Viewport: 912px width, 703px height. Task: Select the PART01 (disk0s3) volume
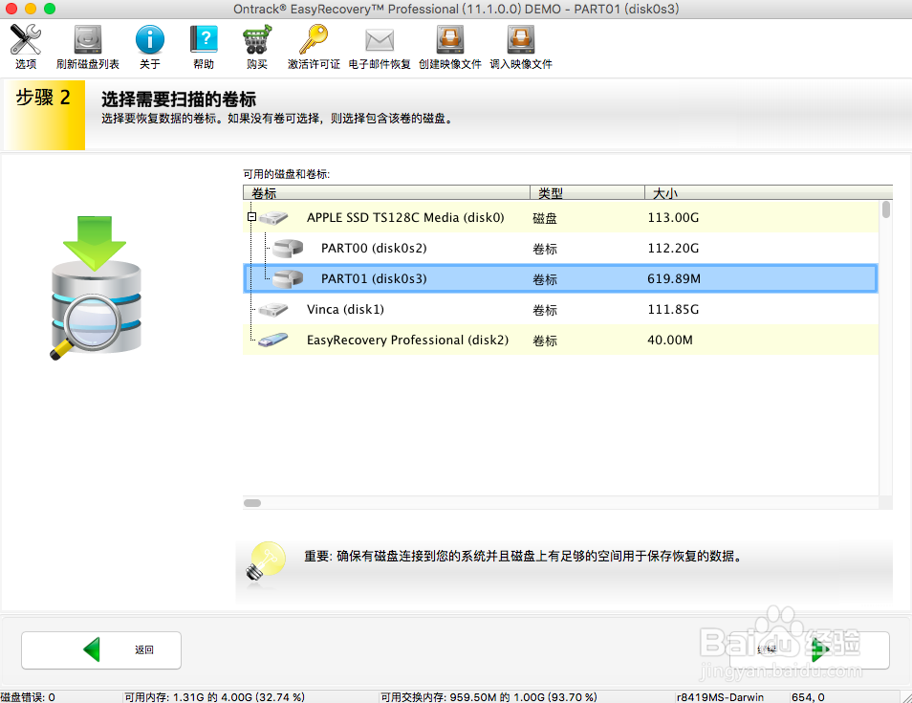pyautogui.click(x=560, y=278)
